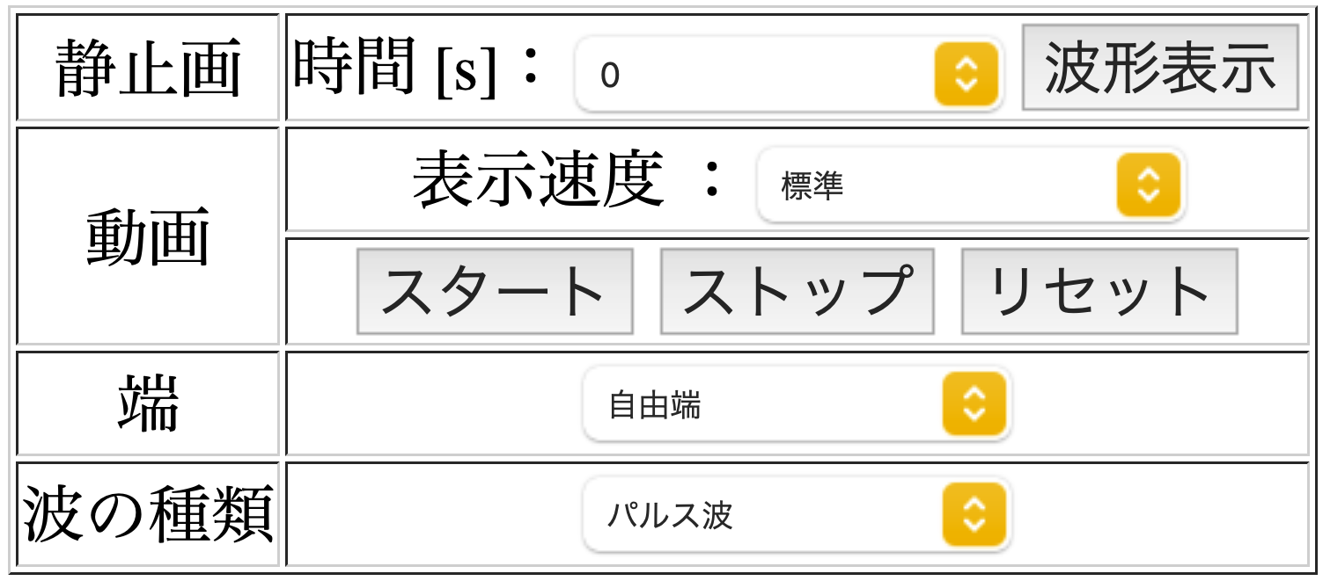Click the selected 自由端 value text

pos(655,406)
